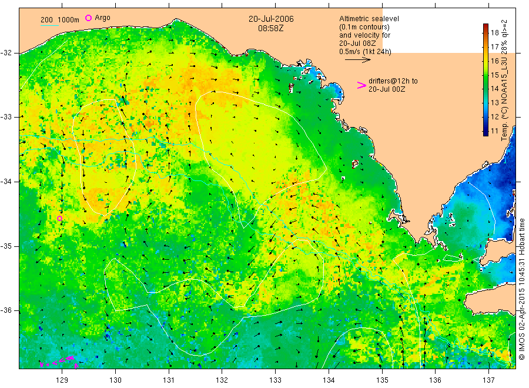Click the color bar value 11
The width and height of the screenshot is (529, 388).
[x=494, y=131]
